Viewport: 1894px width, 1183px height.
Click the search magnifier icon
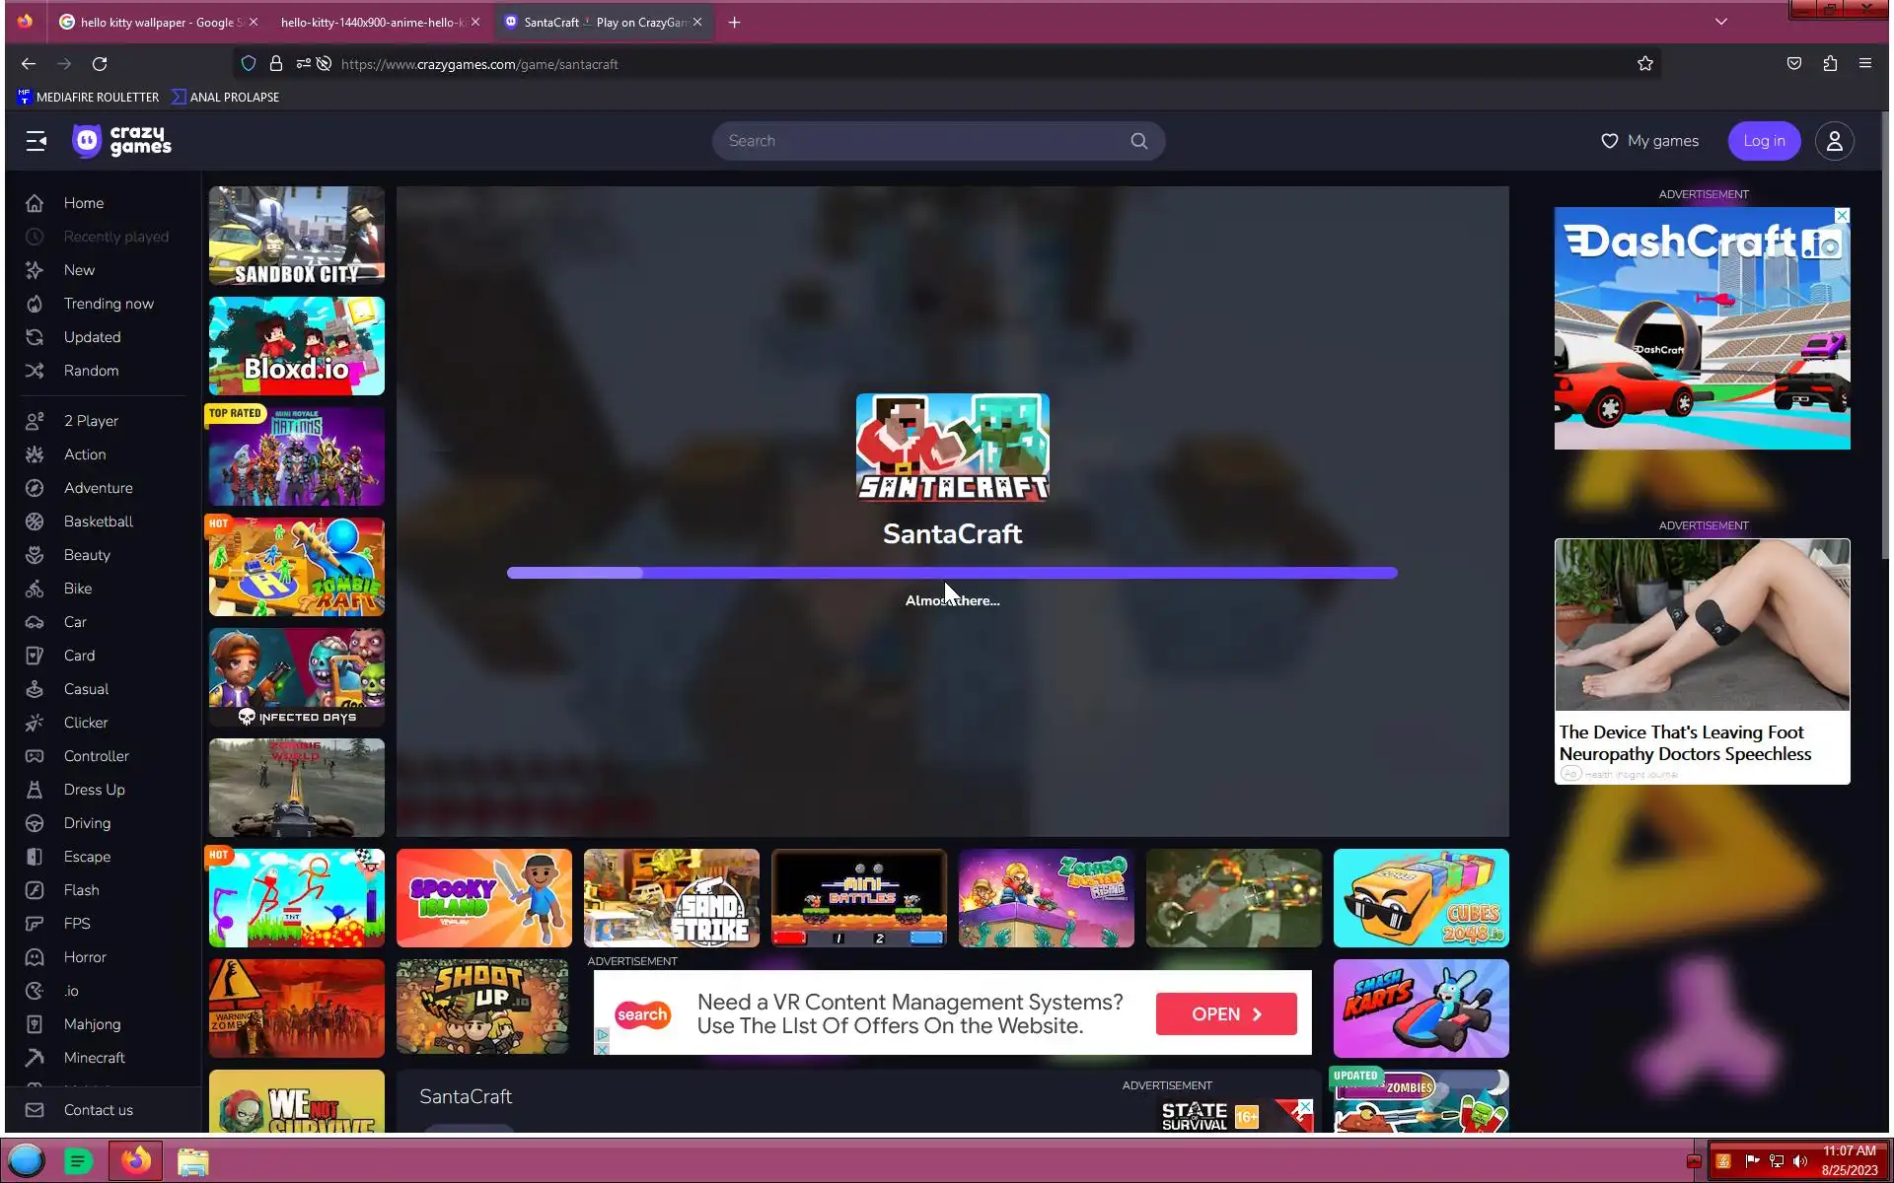tap(1138, 141)
